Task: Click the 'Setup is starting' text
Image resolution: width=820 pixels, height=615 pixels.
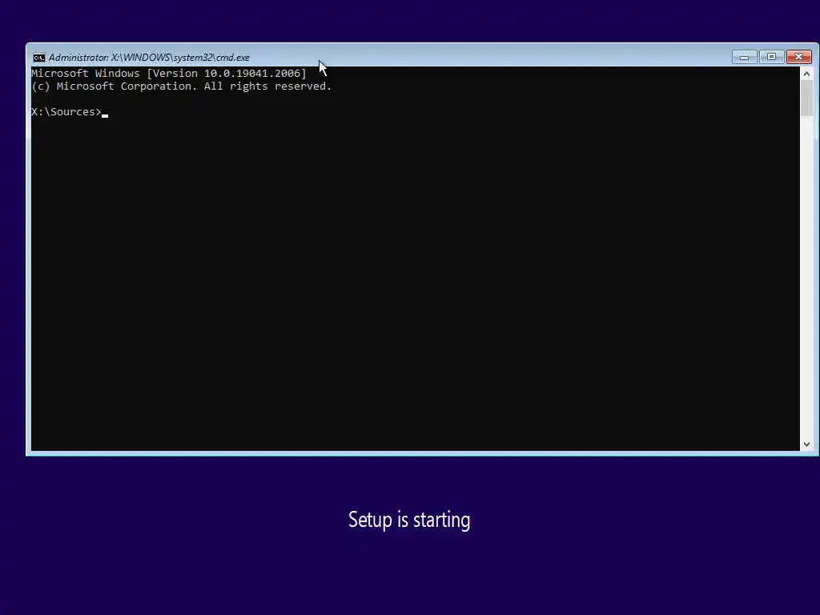Action: [x=409, y=520]
